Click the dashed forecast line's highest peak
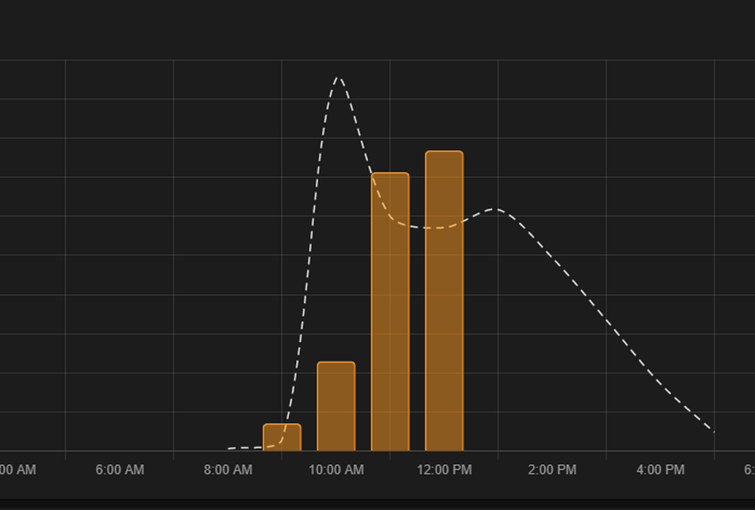This screenshot has height=510, width=755. point(339,77)
